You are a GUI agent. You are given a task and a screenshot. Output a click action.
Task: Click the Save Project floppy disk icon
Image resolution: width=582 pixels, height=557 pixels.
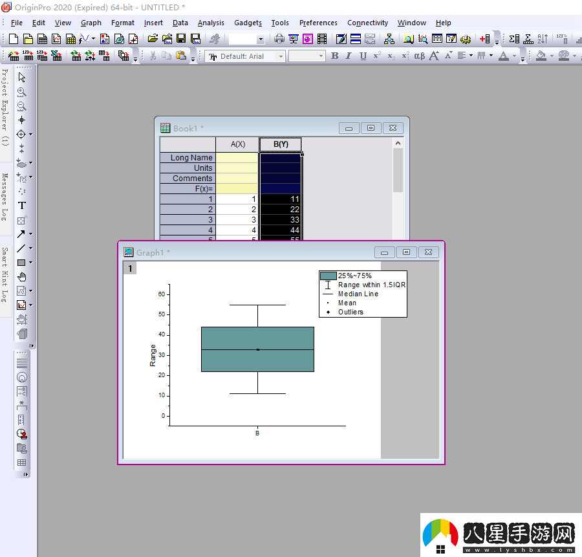(181, 39)
